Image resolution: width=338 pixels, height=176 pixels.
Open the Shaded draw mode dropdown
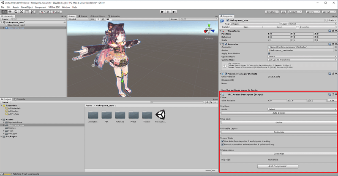pos(79,19)
